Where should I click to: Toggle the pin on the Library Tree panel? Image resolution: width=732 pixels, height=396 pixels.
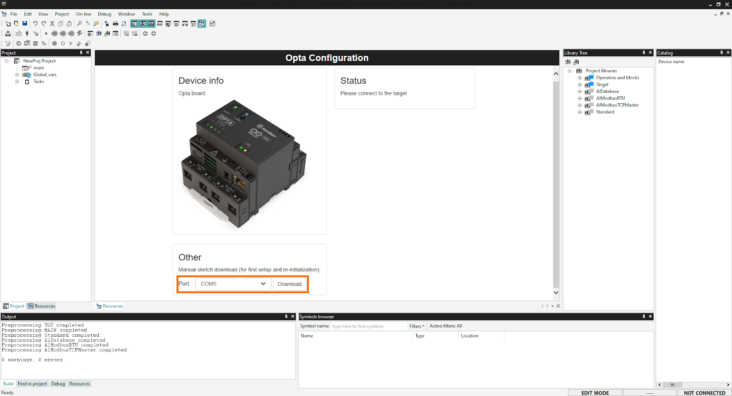pyautogui.click(x=644, y=53)
